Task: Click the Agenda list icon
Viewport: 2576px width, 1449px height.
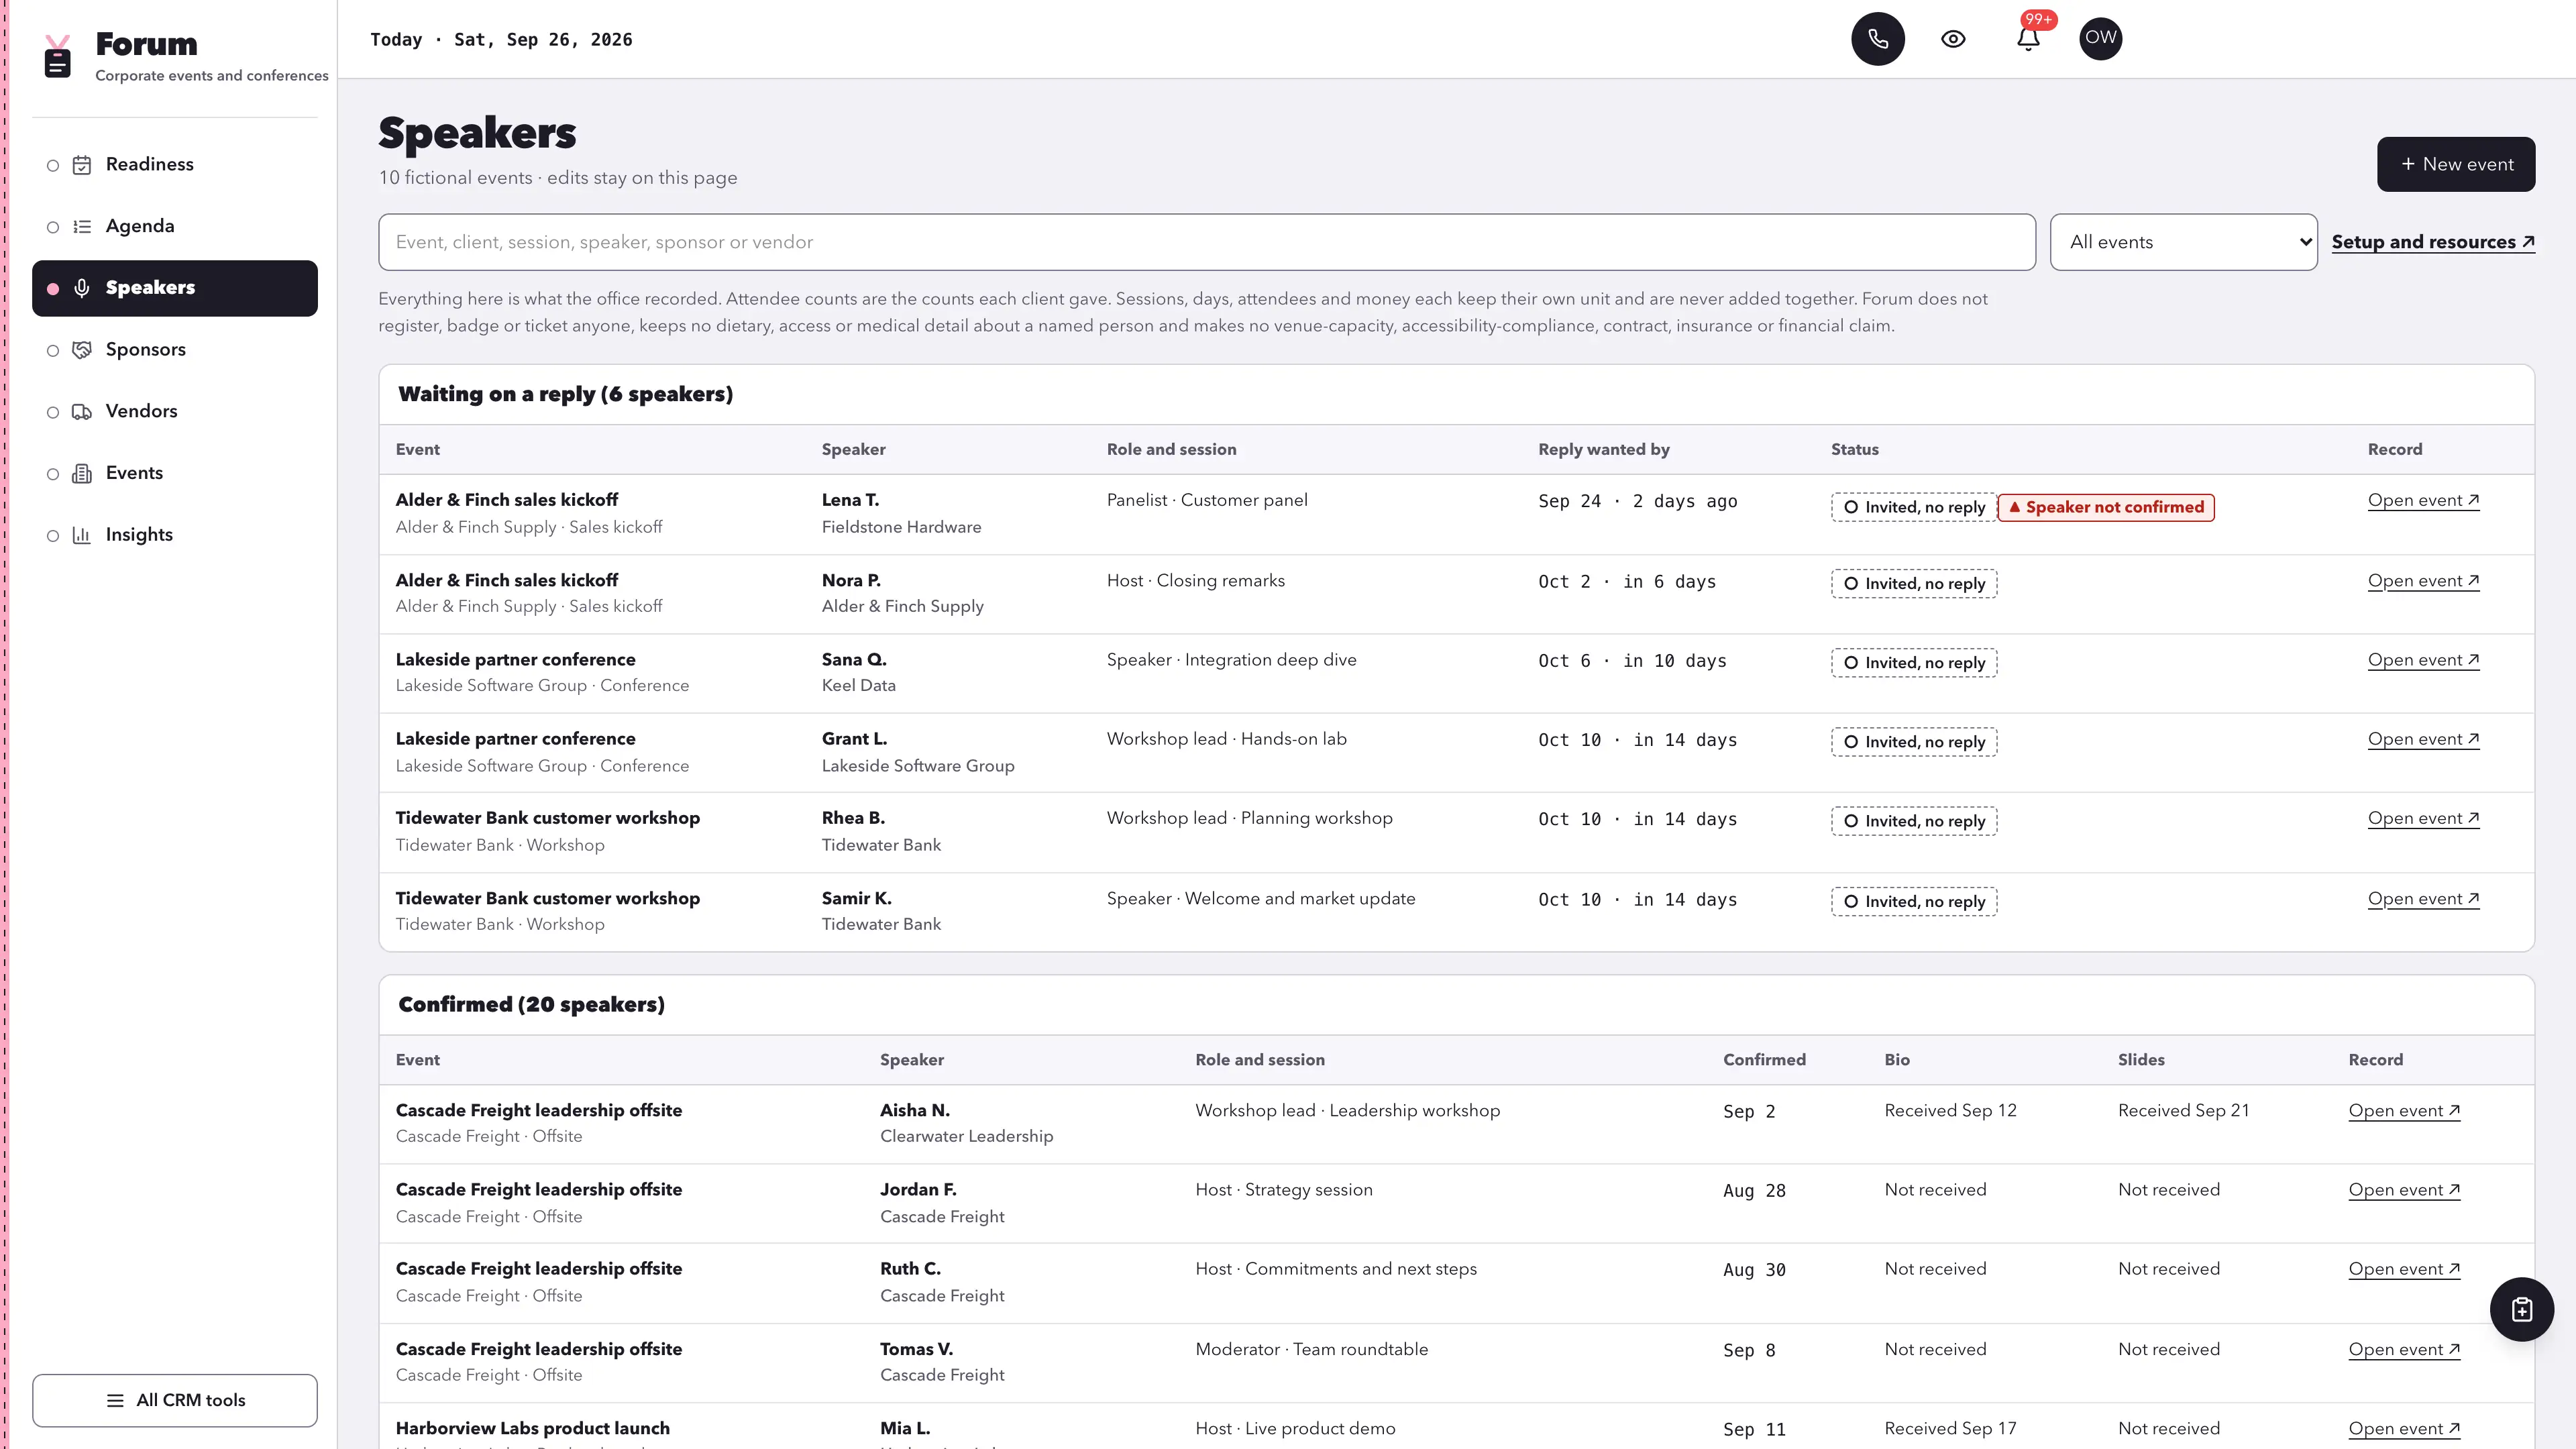Action: [x=82, y=227]
